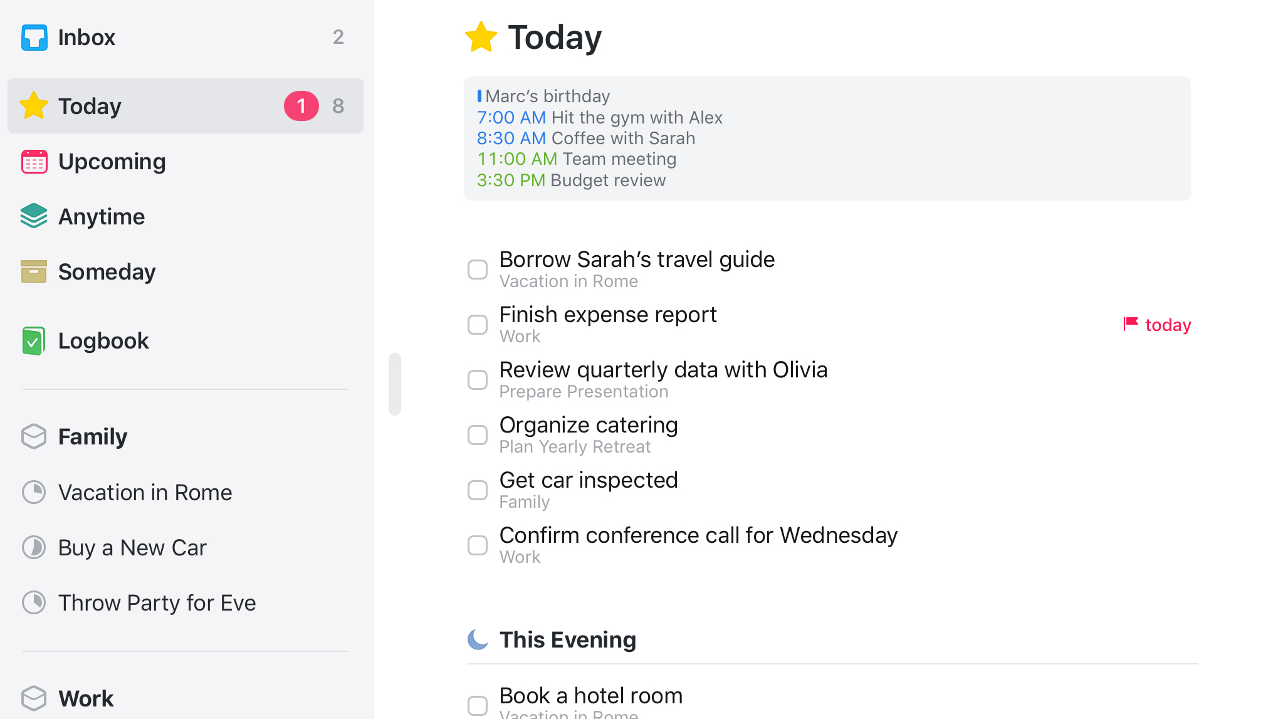Select the Work area icon
Viewport: 1278px width, 719px height.
click(x=33, y=697)
